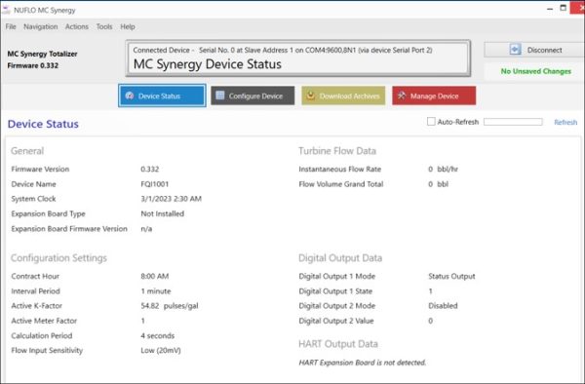This screenshot has width=585, height=384.
Task: Click the HART Output Data heading
Action: (x=338, y=344)
